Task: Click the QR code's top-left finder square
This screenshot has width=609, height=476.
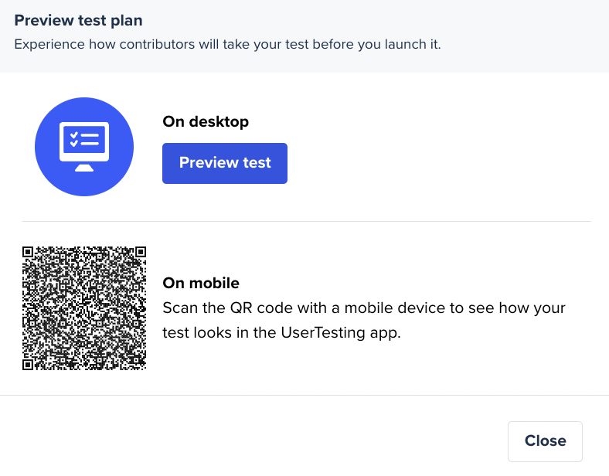Action: (27, 252)
